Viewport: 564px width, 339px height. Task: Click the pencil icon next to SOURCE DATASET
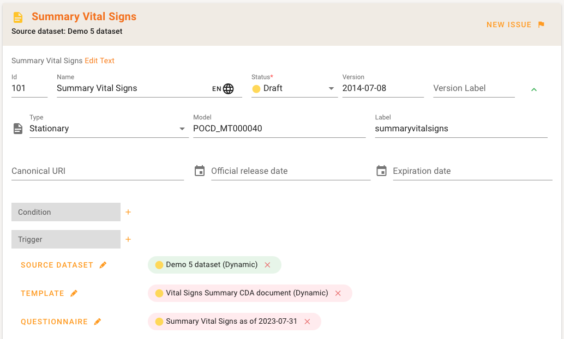(x=103, y=265)
